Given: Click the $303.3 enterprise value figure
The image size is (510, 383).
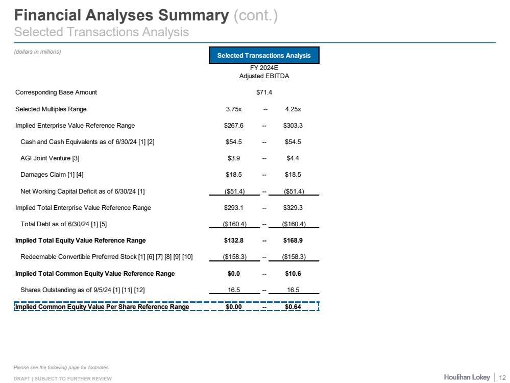Looking at the screenshot, I should [x=293, y=125].
